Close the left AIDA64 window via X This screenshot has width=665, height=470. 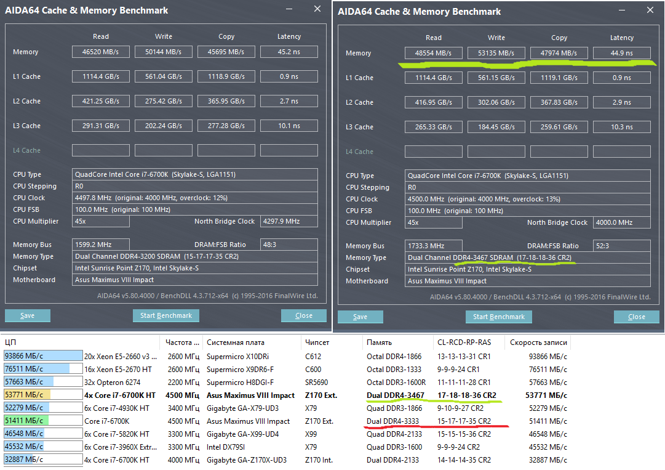click(x=317, y=9)
